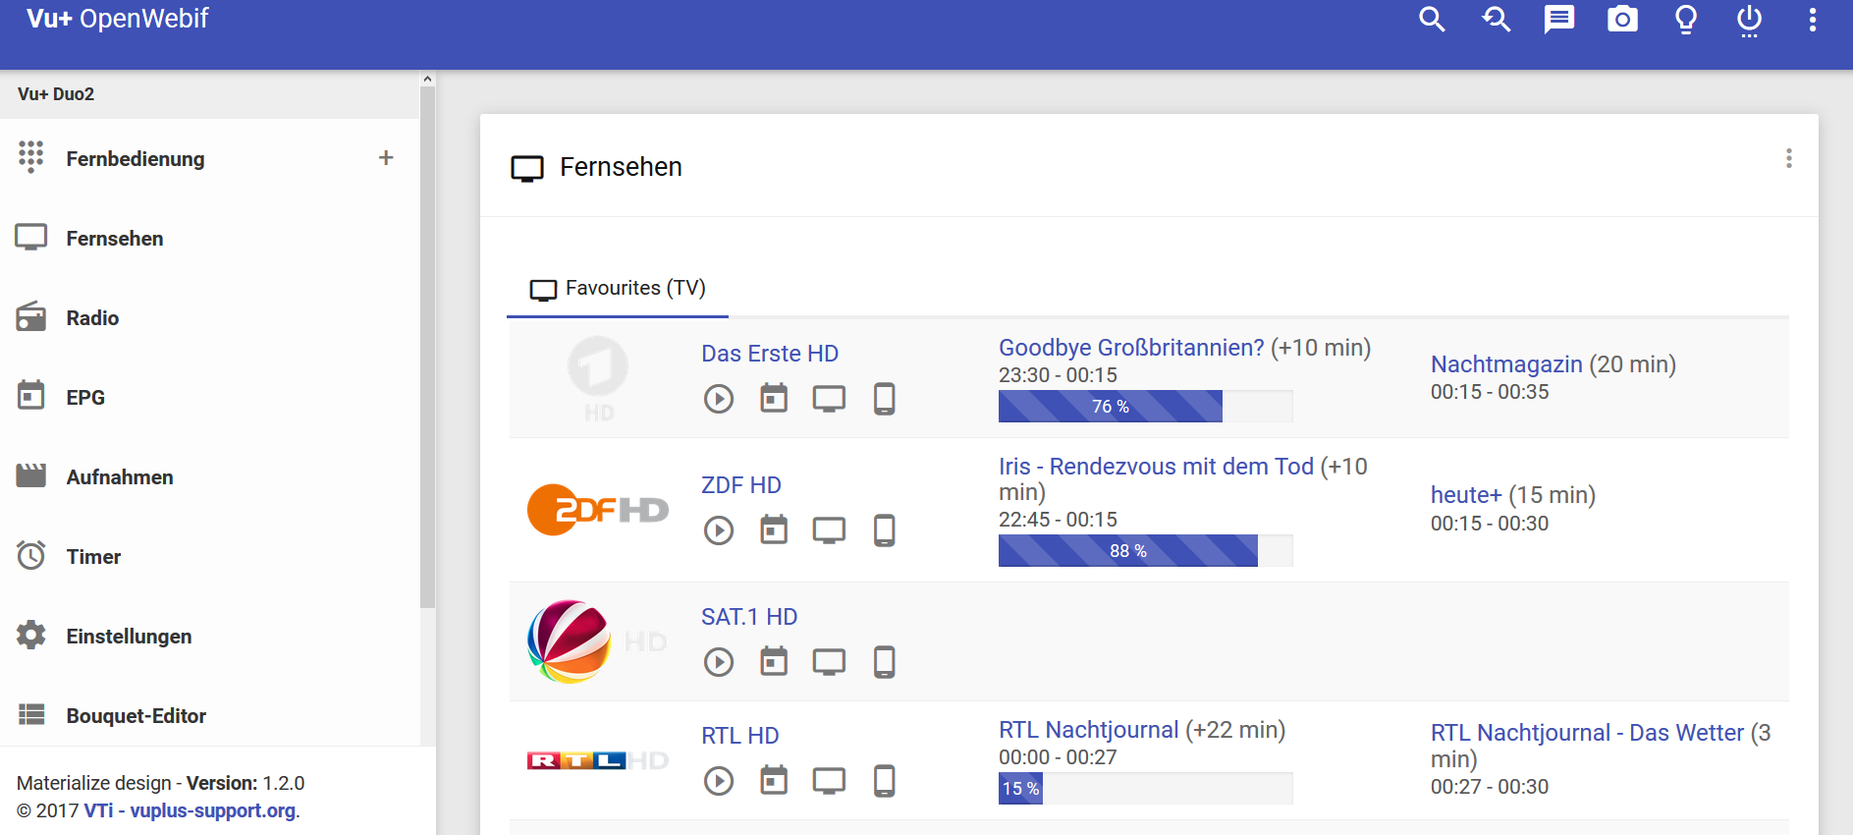Click the search magnifier icon in header

coord(1432,20)
